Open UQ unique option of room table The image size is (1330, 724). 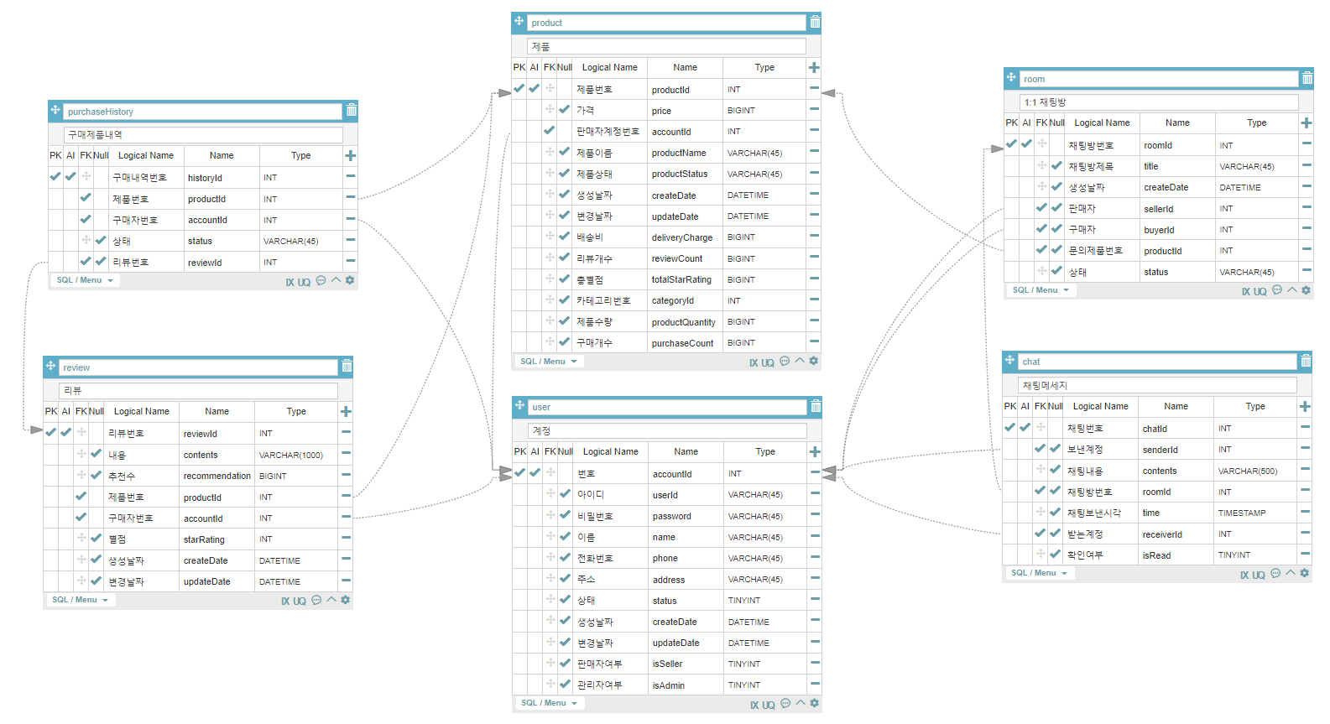point(1260,292)
